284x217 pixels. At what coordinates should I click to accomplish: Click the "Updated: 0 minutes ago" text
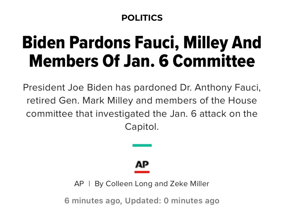(x=172, y=201)
